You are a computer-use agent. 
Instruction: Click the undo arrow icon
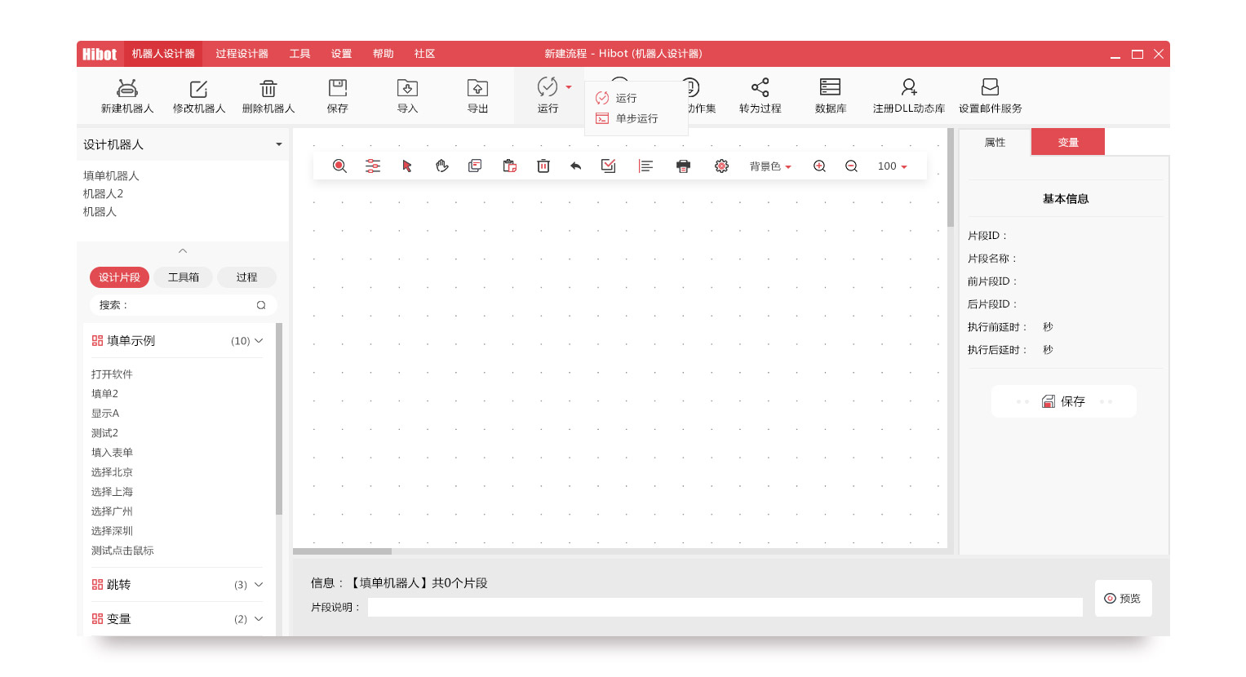click(x=575, y=166)
